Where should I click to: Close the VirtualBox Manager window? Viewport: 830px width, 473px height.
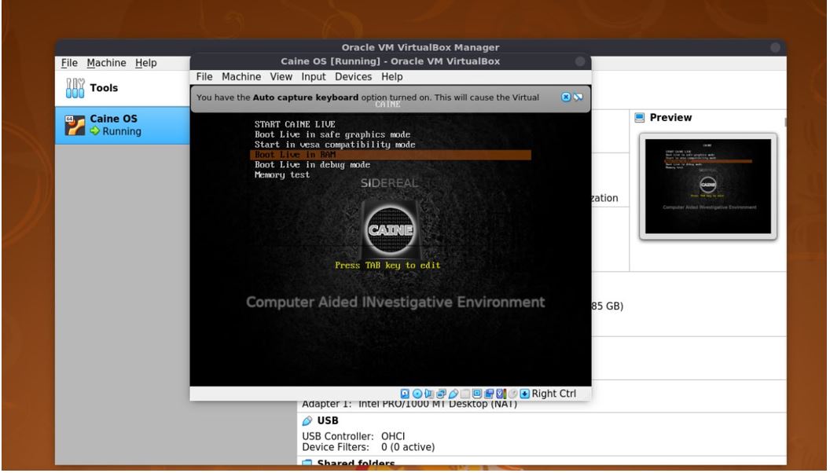pyautogui.click(x=776, y=47)
